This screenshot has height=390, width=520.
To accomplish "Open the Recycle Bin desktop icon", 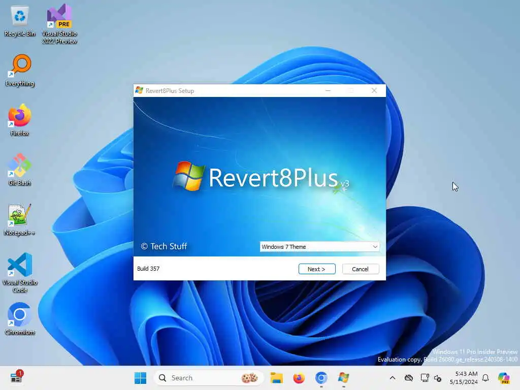I will [x=20, y=21].
